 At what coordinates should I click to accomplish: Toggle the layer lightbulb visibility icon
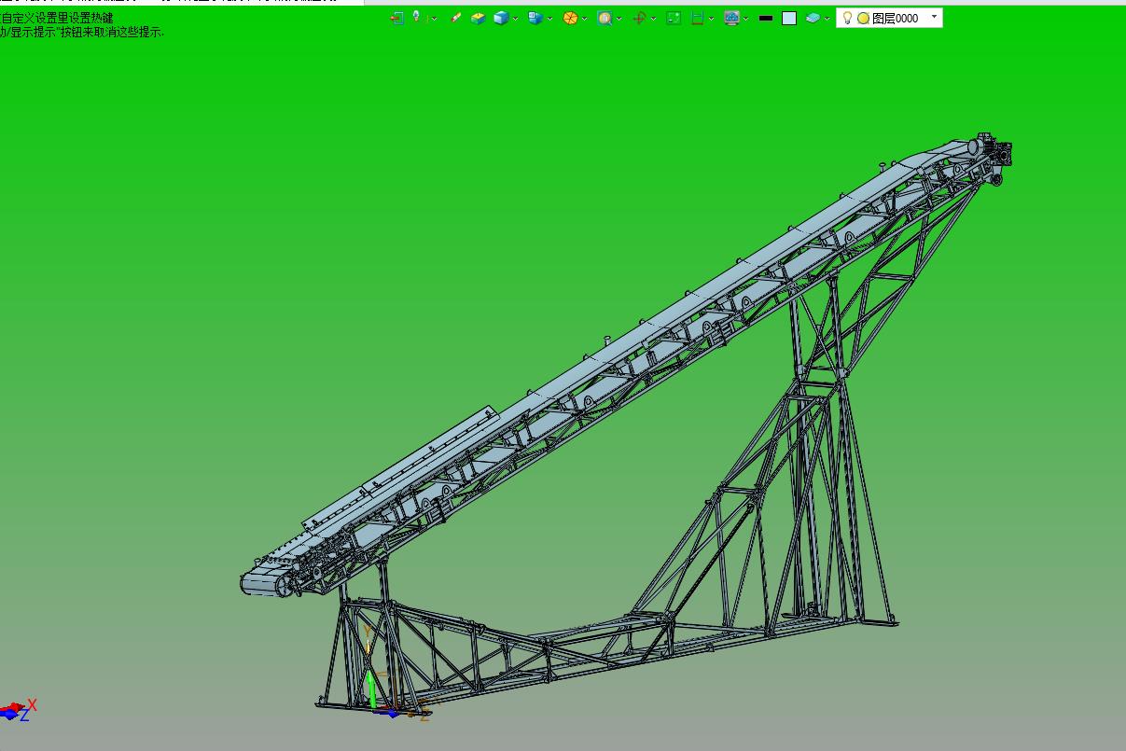847,18
